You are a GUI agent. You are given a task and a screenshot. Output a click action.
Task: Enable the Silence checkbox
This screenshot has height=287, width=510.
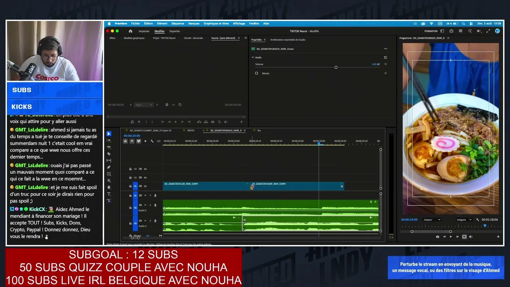pos(257,73)
